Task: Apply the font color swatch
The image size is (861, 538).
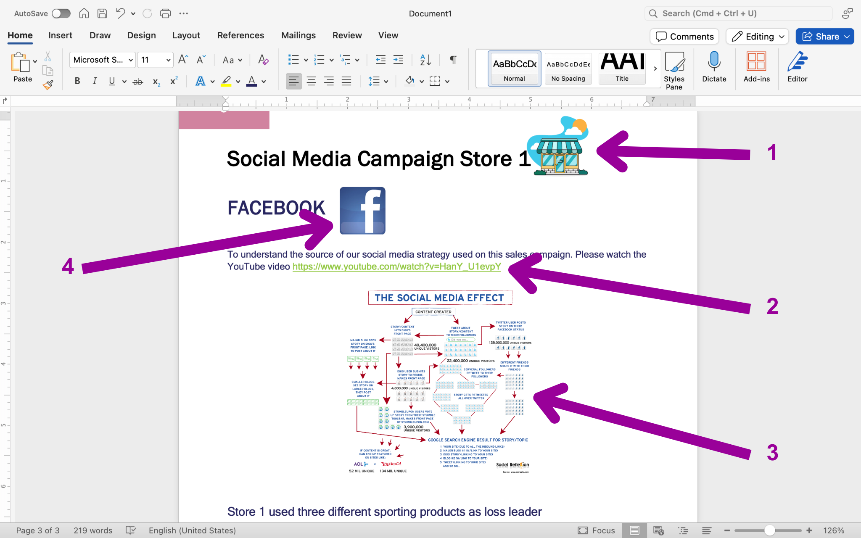Action: tap(251, 81)
